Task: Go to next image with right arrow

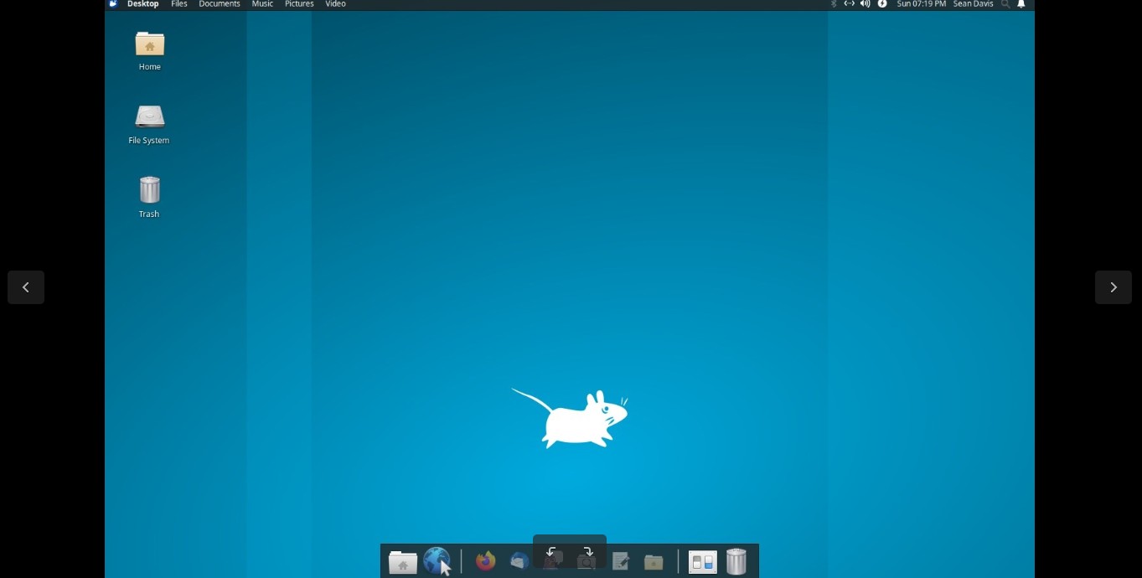Action: (1114, 287)
